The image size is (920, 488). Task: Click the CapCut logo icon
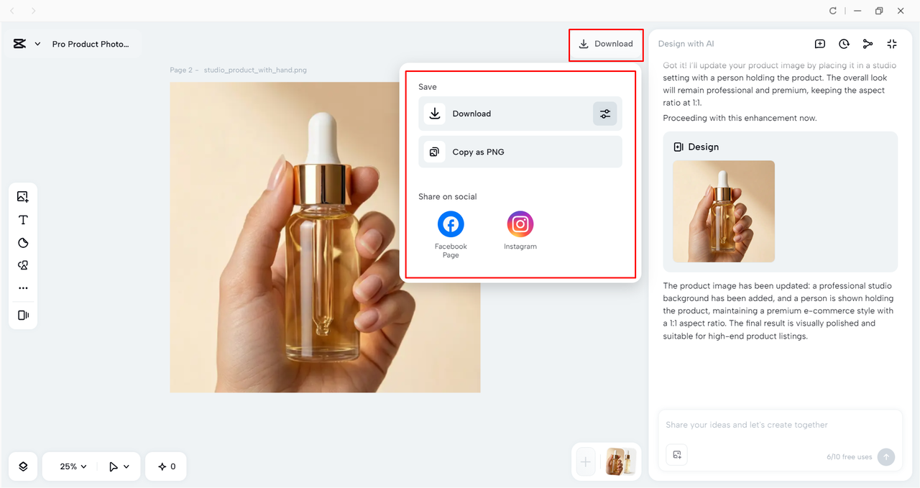19,44
